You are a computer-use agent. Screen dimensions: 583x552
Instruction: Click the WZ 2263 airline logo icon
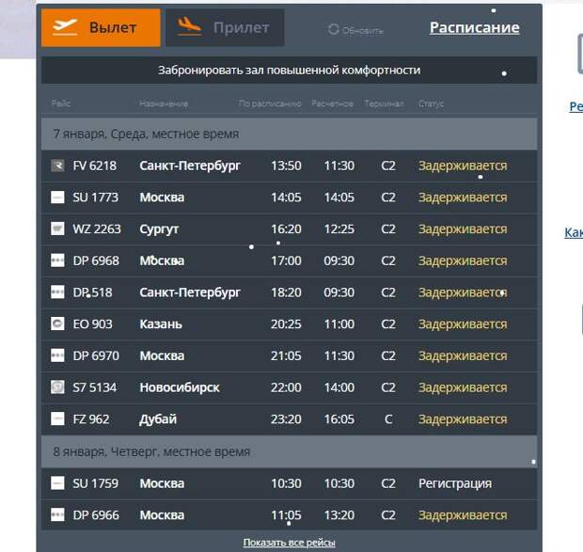pos(57,229)
